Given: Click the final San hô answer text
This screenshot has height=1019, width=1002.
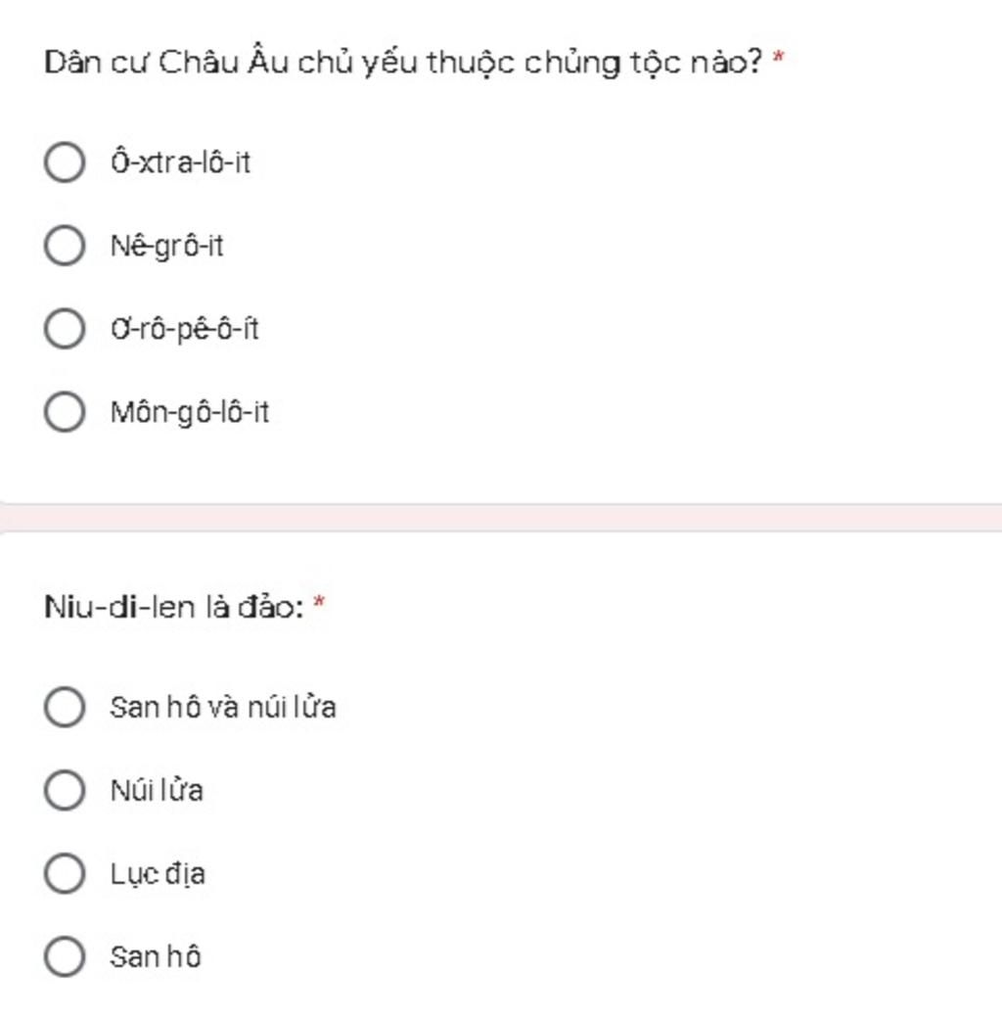Looking at the screenshot, I should [155, 956].
